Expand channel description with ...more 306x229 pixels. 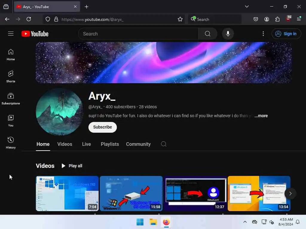pos(261,116)
